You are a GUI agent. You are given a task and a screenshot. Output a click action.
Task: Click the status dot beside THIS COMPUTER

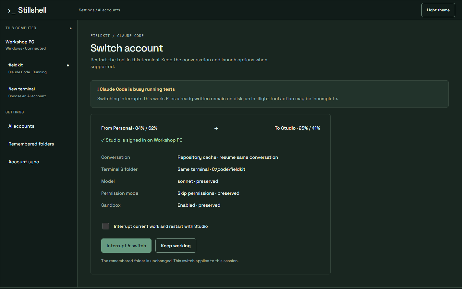pos(71,28)
